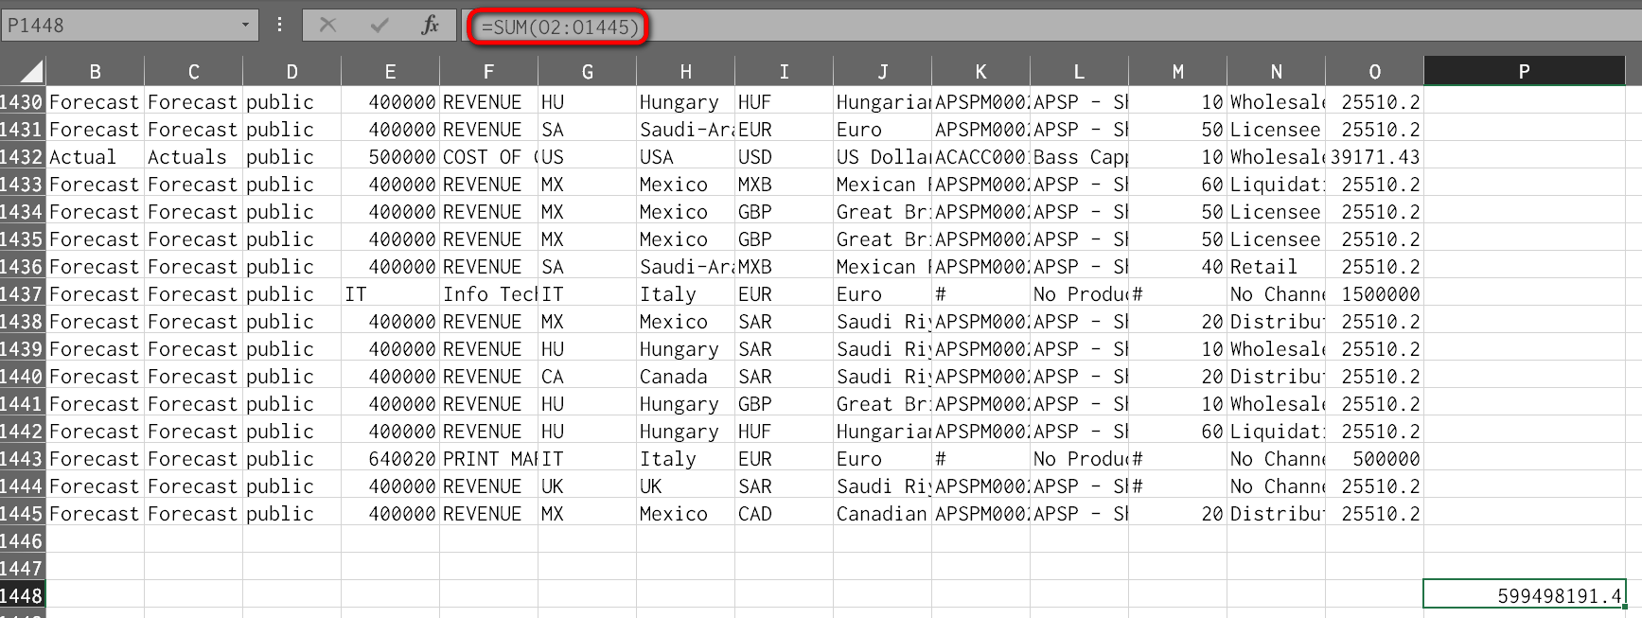Click the 'USD' cell in row 1432
The image size is (1642, 618).
785,157
